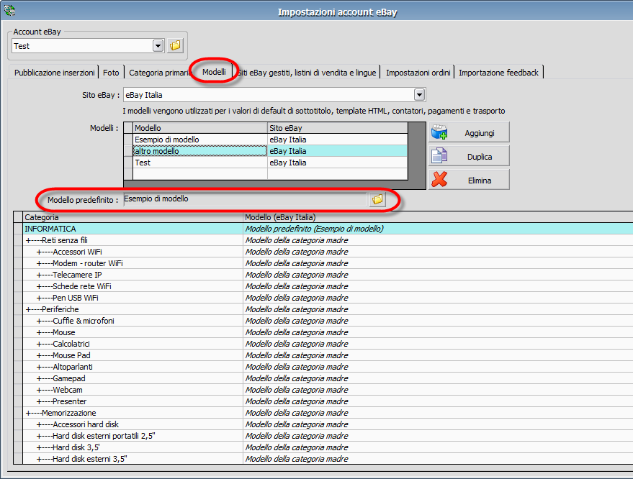Click the Modello predefinito field
Image resolution: width=633 pixels, height=479 pixels.
(x=245, y=199)
